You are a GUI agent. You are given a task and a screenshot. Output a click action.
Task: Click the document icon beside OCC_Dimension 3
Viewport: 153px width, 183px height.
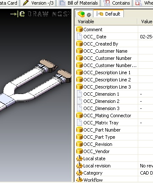point(79,108)
